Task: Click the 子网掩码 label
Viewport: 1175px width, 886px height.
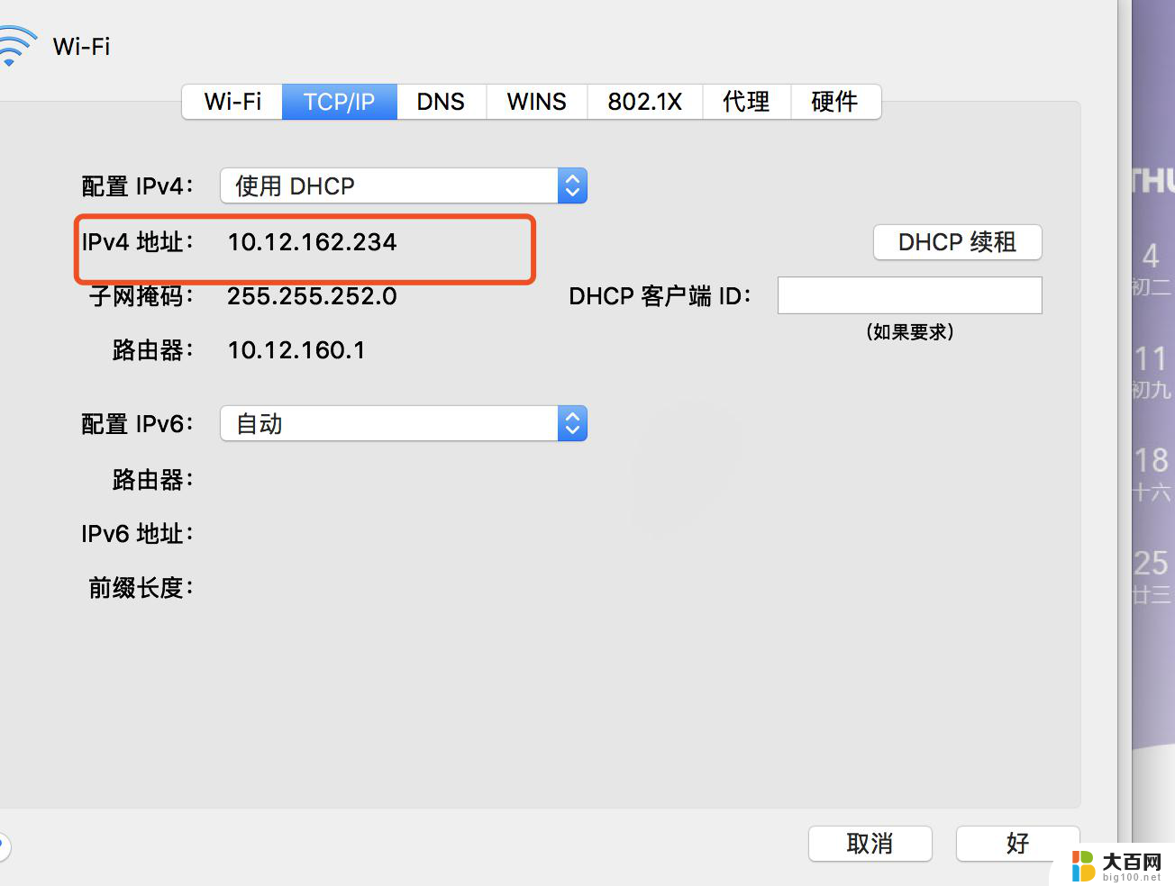Action: [x=141, y=296]
